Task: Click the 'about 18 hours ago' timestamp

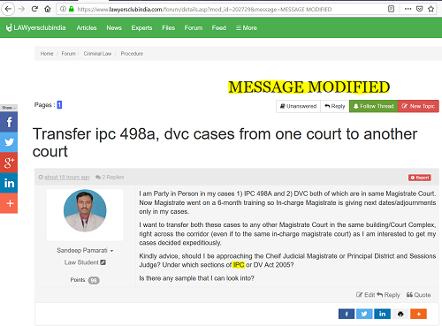Action: (67, 178)
